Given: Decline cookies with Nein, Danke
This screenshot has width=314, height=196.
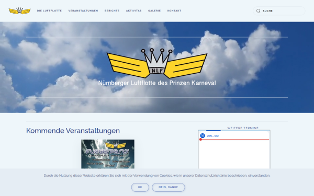Looking at the screenshot, I should (x=168, y=187).
